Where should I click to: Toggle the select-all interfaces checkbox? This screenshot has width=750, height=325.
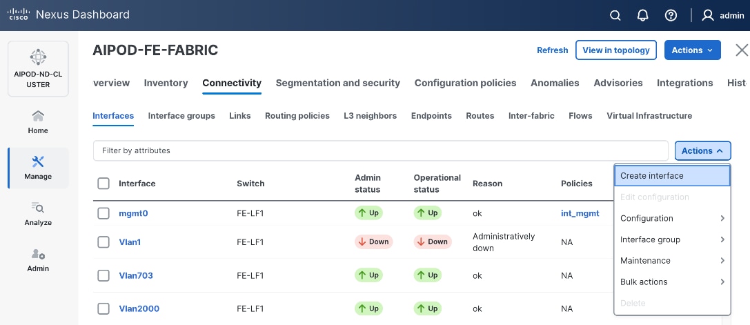tap(103, 184)
